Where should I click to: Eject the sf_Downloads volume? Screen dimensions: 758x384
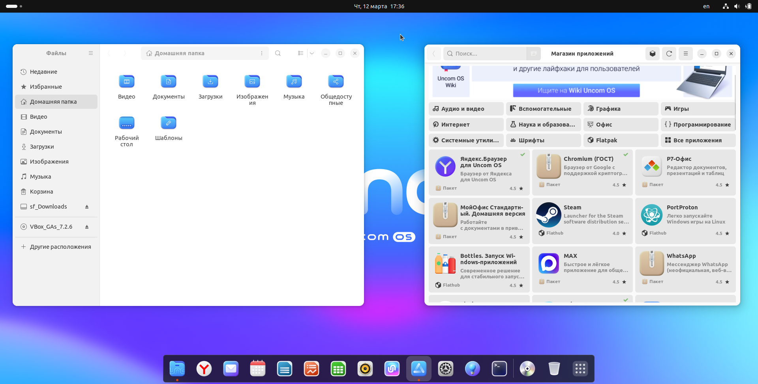(87, 207)
